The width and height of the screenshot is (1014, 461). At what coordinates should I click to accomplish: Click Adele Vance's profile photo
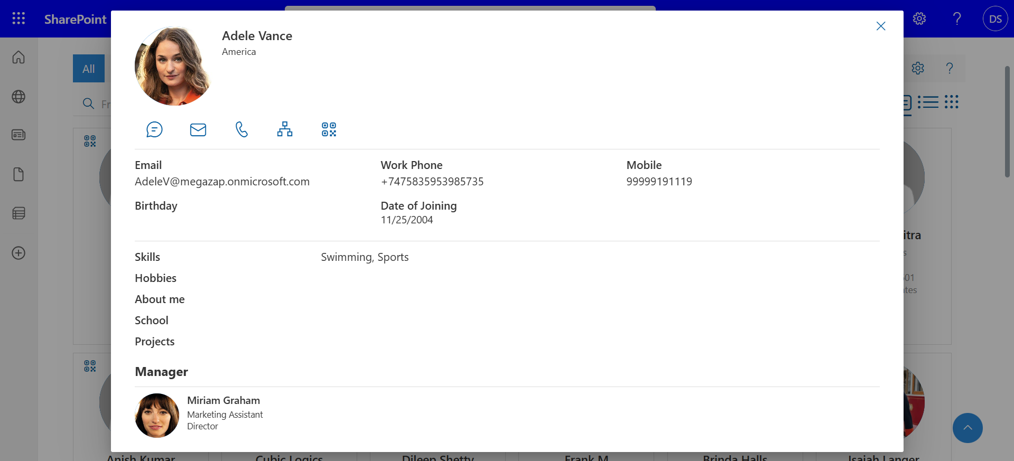click(173, 66)
